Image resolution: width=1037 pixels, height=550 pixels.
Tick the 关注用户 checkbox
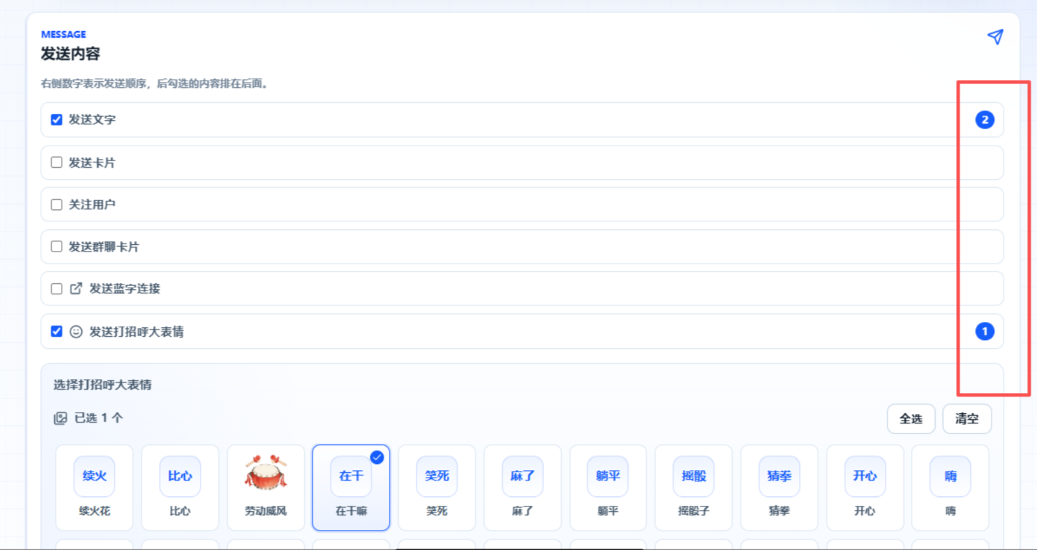(x=57, y=205)
